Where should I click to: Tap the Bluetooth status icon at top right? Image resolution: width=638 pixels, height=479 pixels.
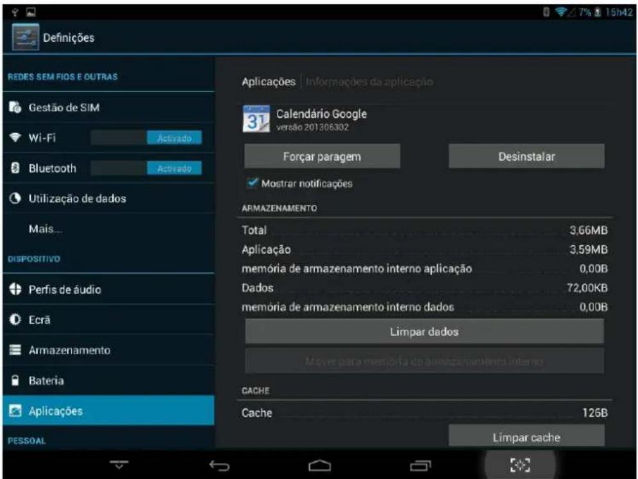(546, 12)
